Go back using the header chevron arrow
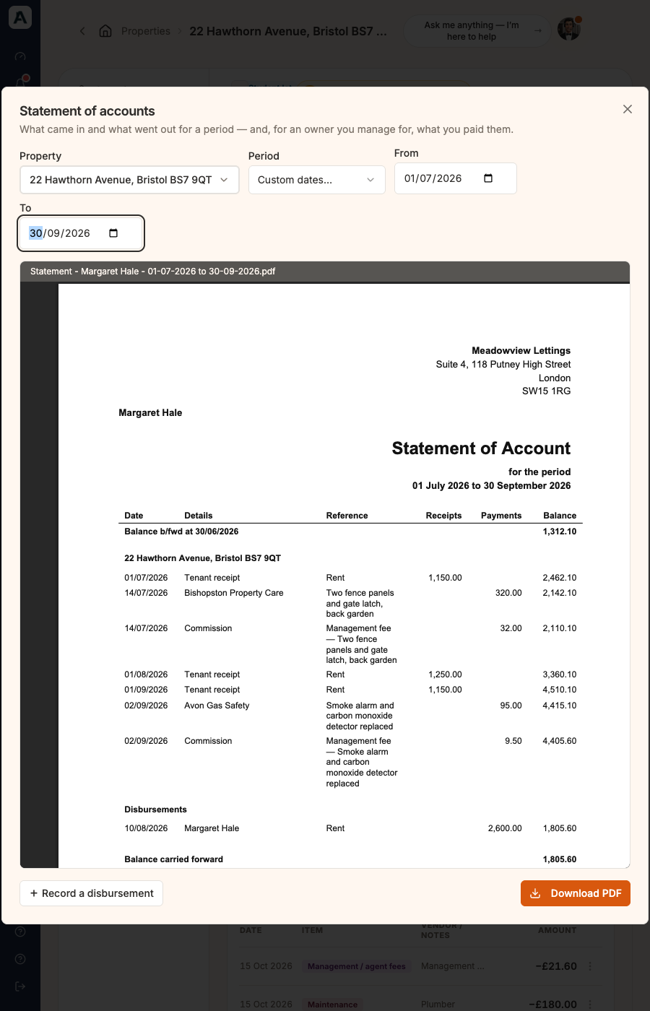This screenshot has width=650, height=1011. coord(82,31)
